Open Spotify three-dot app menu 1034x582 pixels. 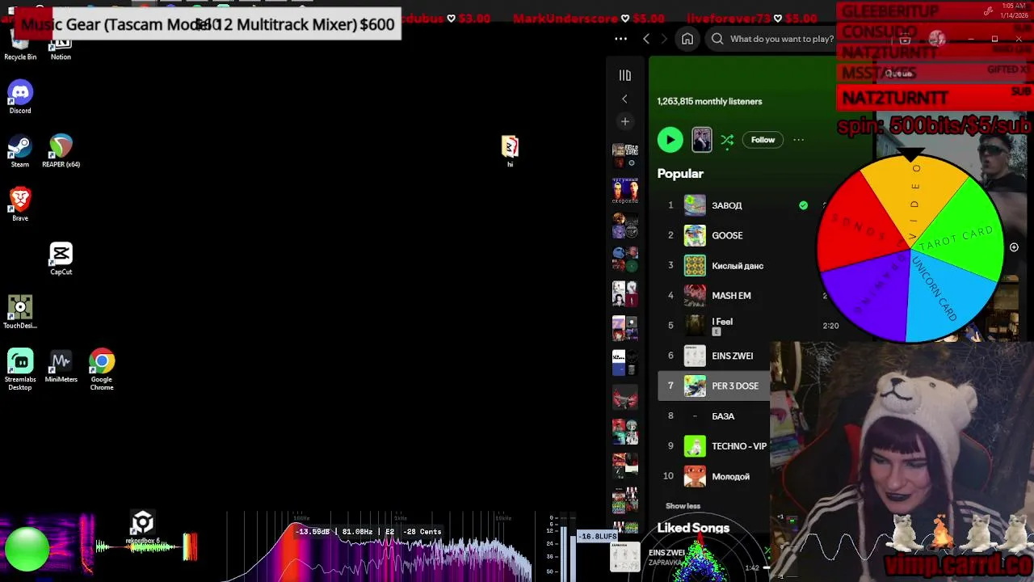[620, 39]
